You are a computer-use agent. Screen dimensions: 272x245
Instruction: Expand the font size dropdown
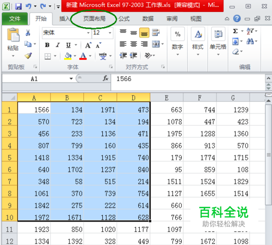[x=110, y=33]
